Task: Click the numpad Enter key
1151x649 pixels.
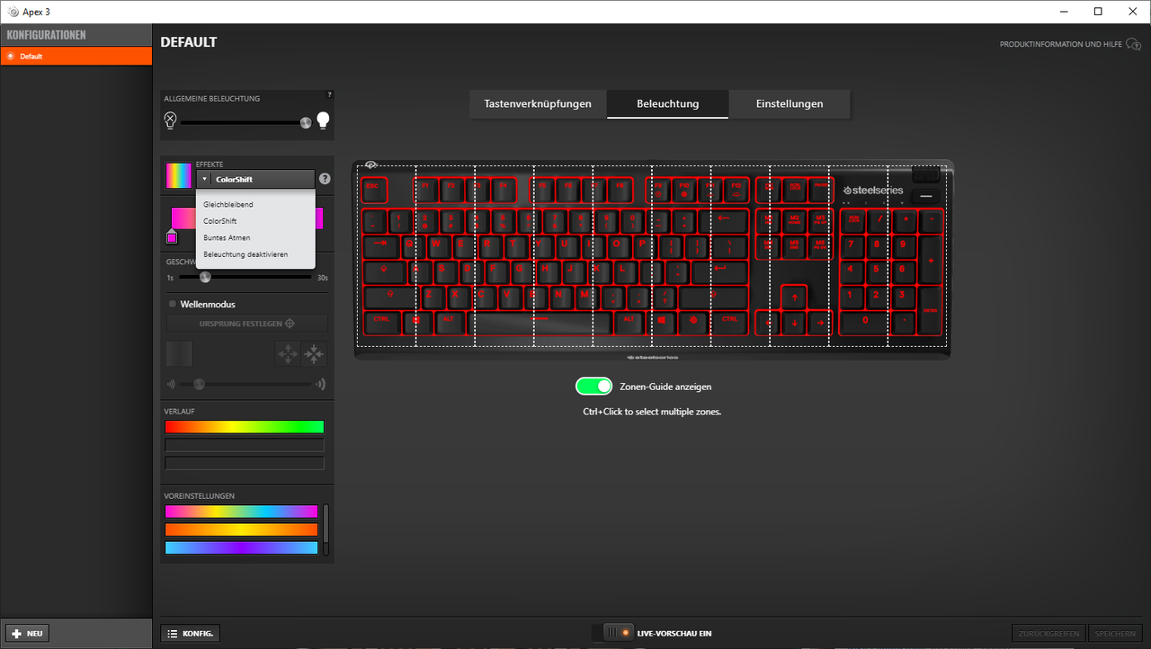Action: pyautogui.click(x=931, y=310)
